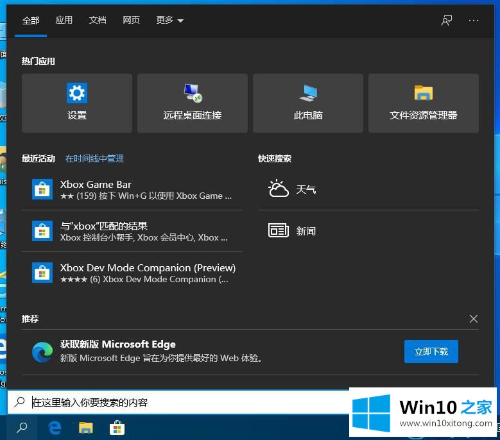Open the 与"xbox"匹配的结果 title
500x440 pixels.
104,226
